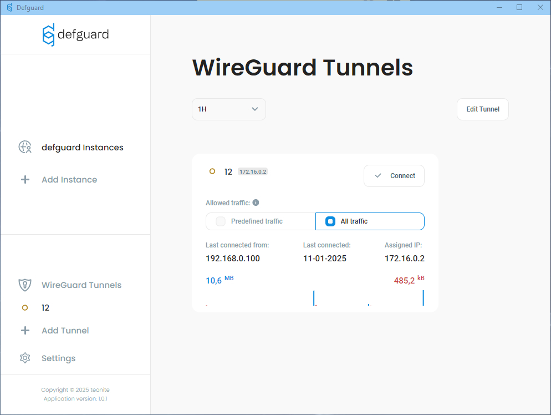Maximize the Defguard window
Image resolution: width=551 pixels, height=415 pixels.
click(x=519, y=7)
